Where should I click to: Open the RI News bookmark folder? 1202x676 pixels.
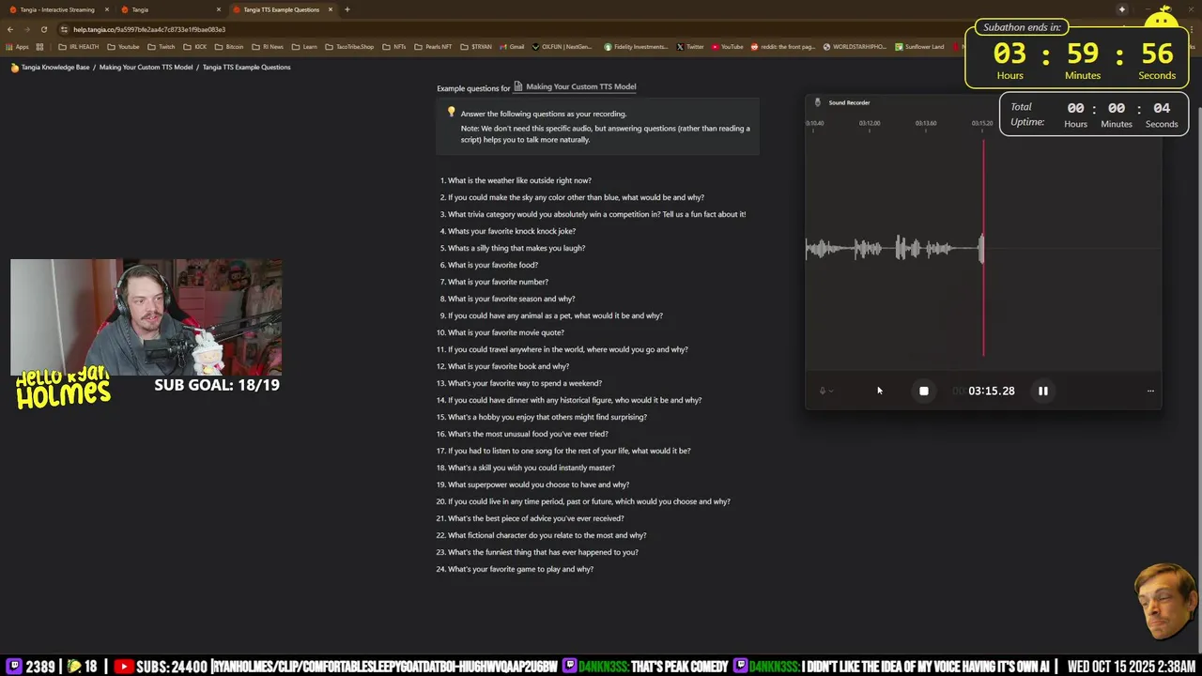point(268,47)
